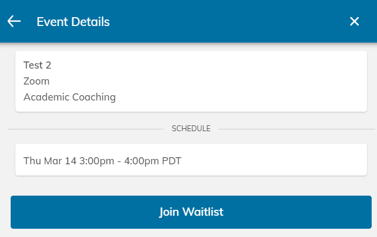Click divider line right of SCHEDULE

coord(296,128)
